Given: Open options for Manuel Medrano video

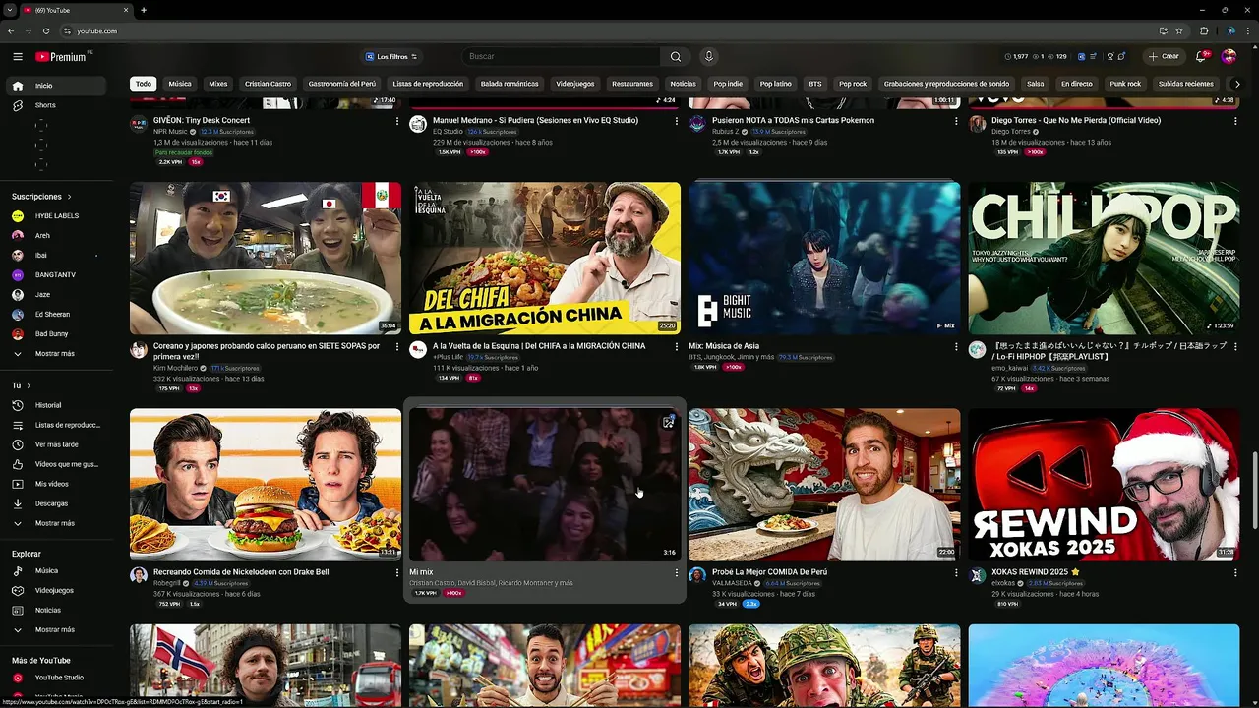Looking at the screenshot, I should 677,121.
